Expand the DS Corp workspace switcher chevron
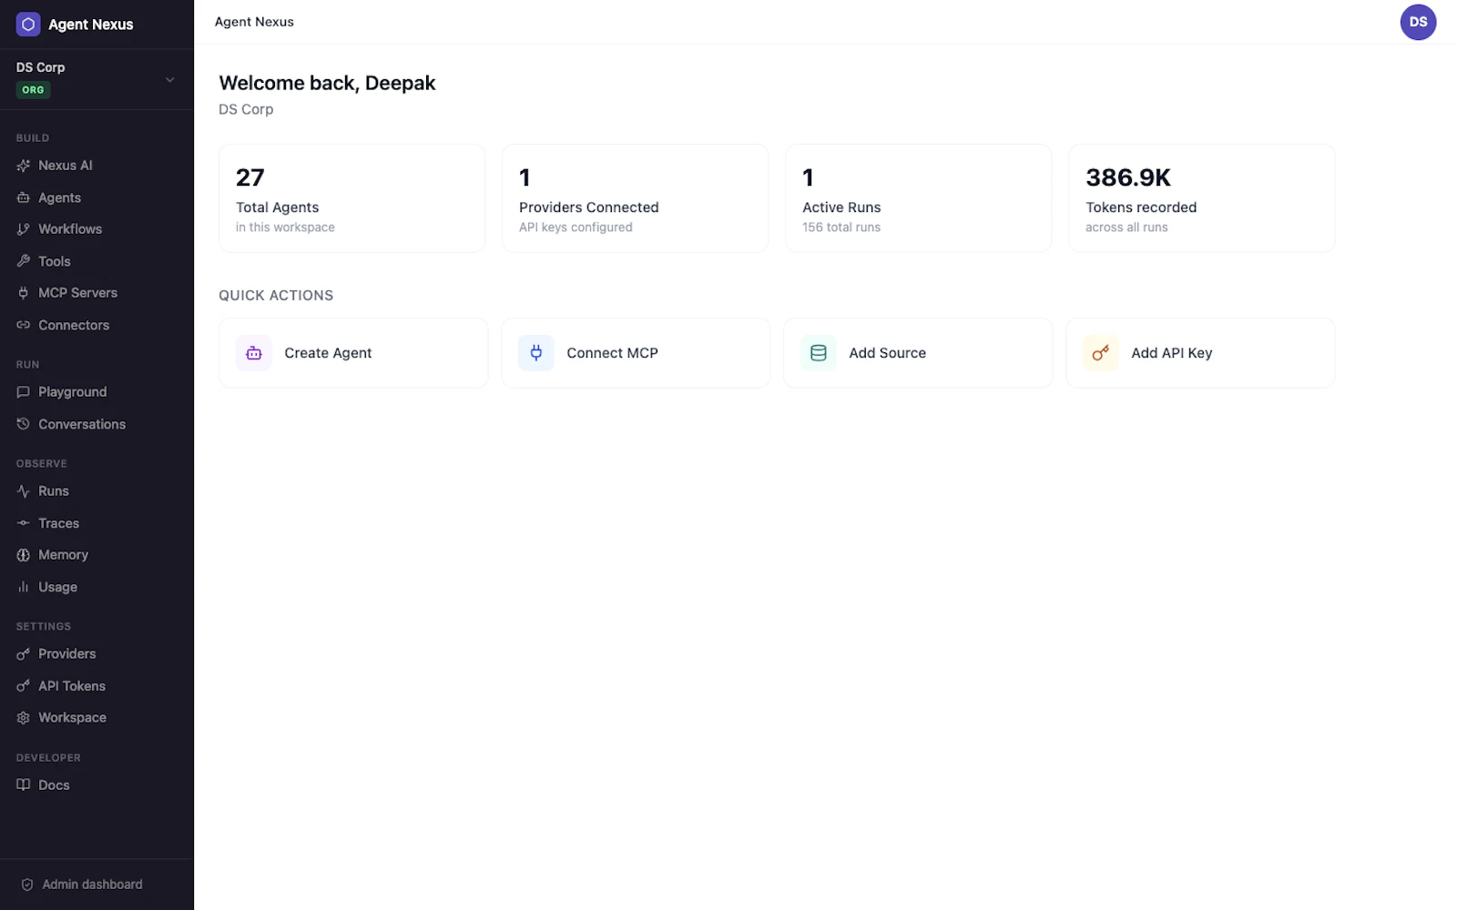1457x910 pixels. [x=170, y=80]
